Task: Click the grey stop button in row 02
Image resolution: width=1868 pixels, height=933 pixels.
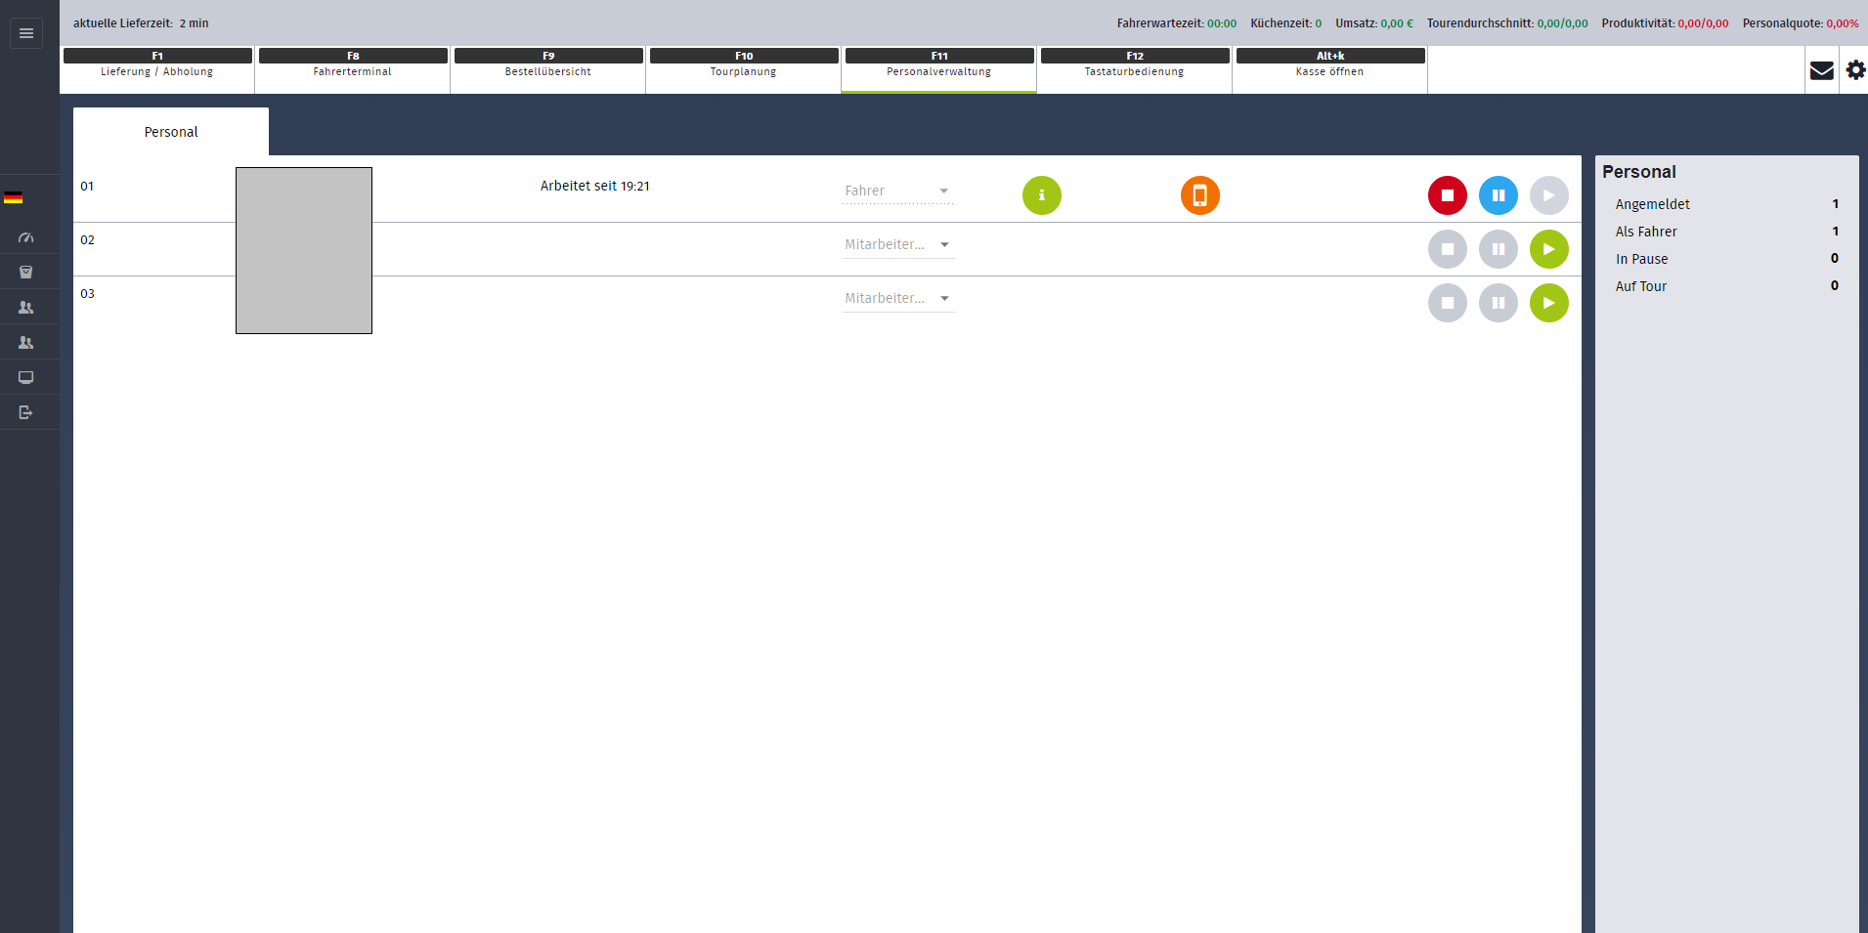Action: click(1448, 249)
